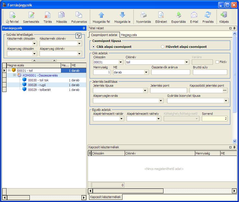Image resolution: width=239 pixels, height=202 pixels.
Task: Click the Cikkszám grid column header
Action: pyautogui.click(x=108, y=153)
